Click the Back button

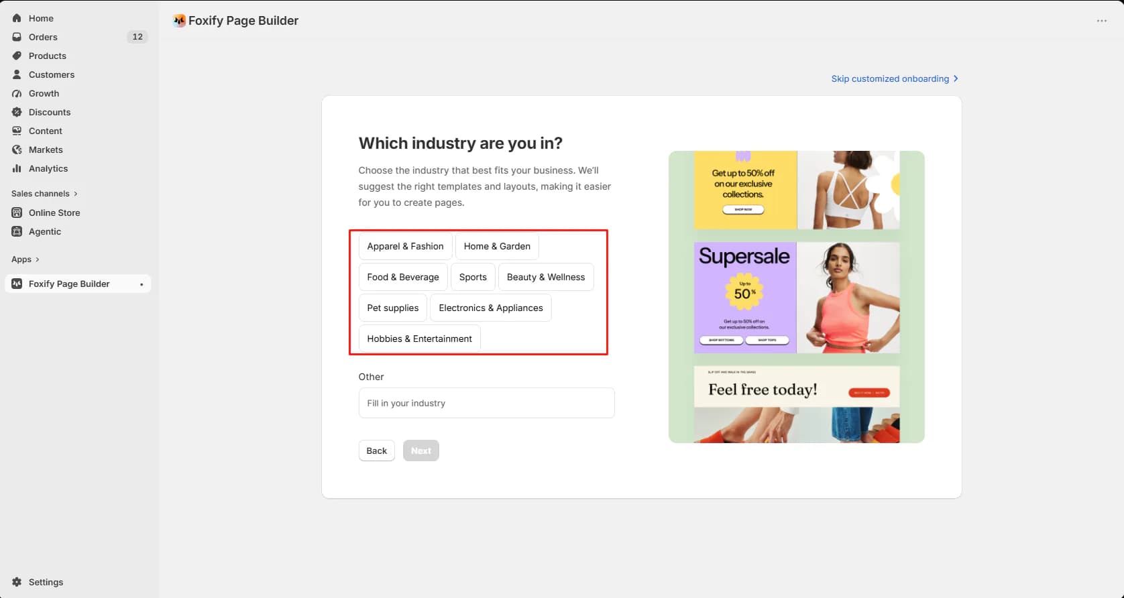pyautogui.click(x=376, y=451)
